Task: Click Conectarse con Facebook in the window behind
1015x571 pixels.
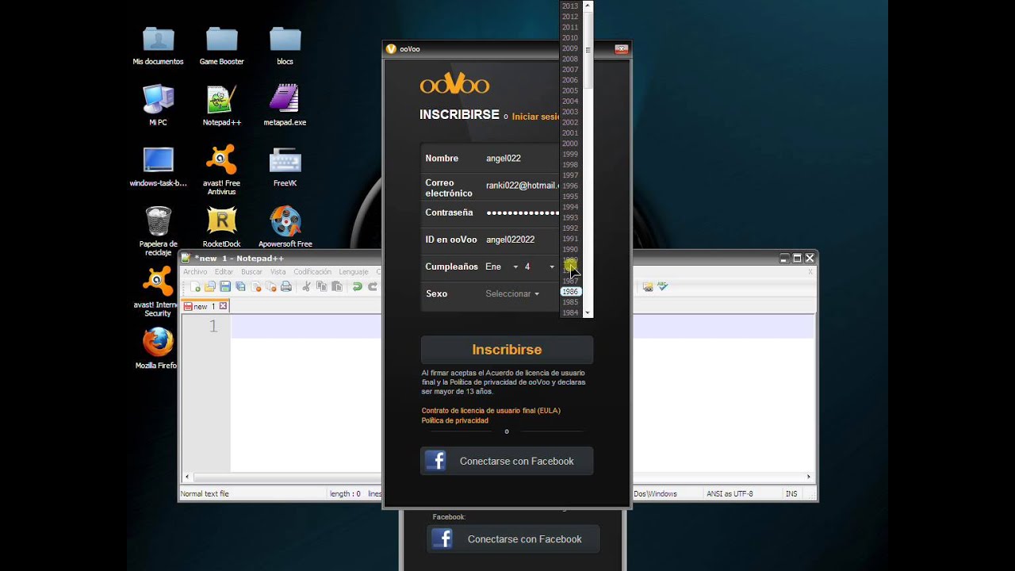Action: (x=513, y=539)
